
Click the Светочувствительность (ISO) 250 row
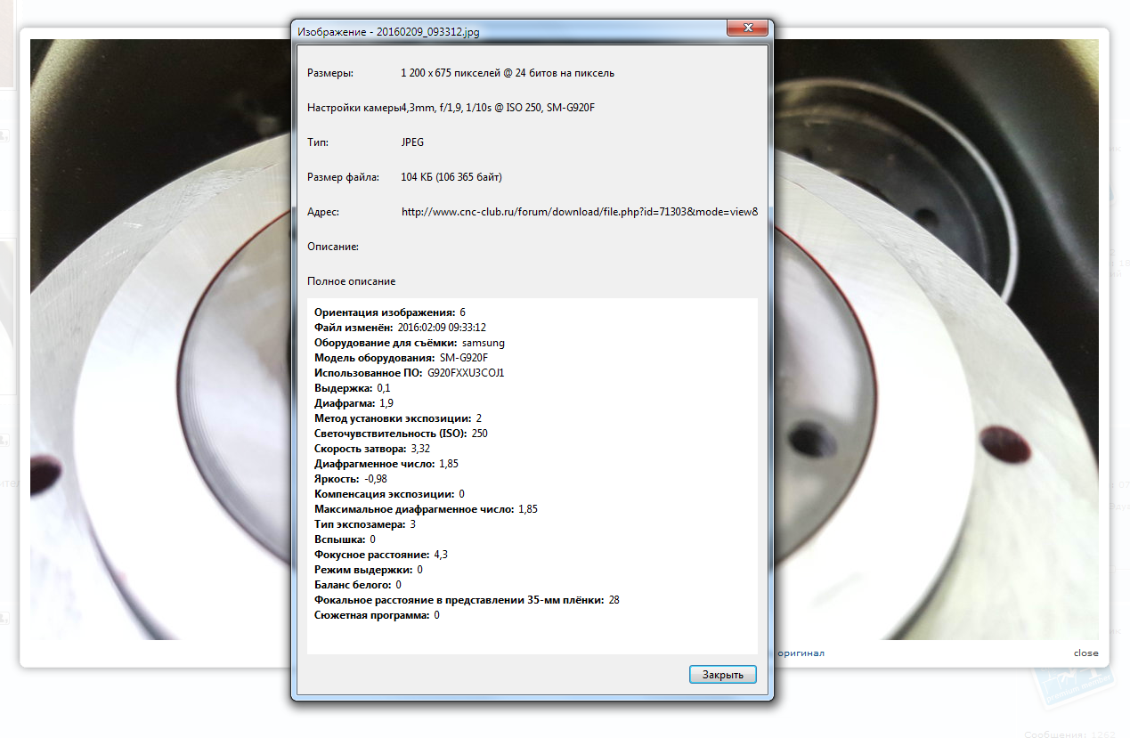tap(401, 434)
